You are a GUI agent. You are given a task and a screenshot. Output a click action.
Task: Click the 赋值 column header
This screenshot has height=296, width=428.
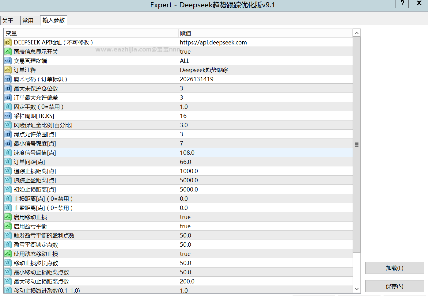(x=265, y=33)
